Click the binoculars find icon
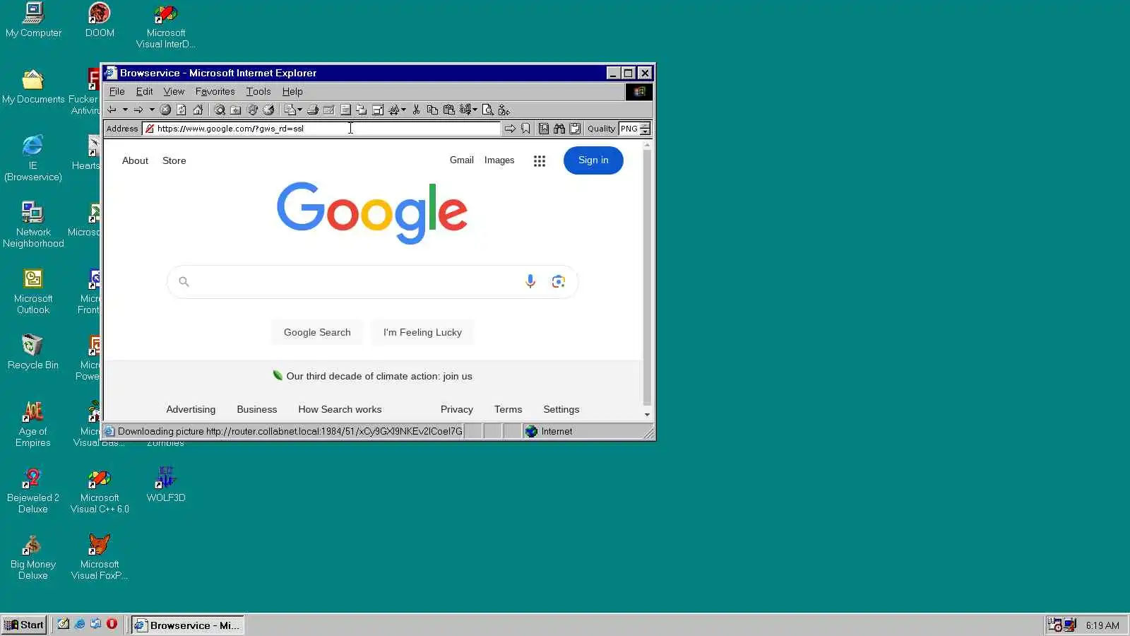The width and height of the screenshot is (1130, 636). [559, 129]
